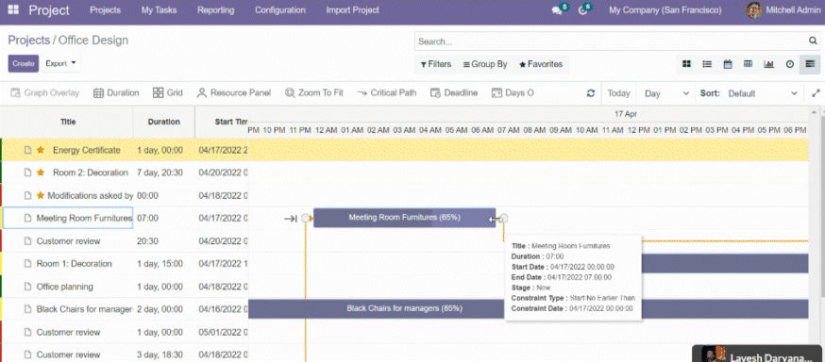Click the search magnifier icon
This screenshot has width=825, height=362.
point(813,41)
